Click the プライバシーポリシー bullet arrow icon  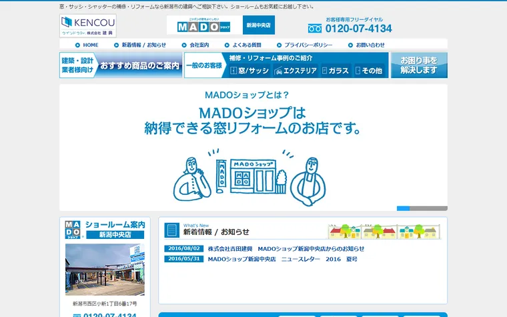coord(280,45)
